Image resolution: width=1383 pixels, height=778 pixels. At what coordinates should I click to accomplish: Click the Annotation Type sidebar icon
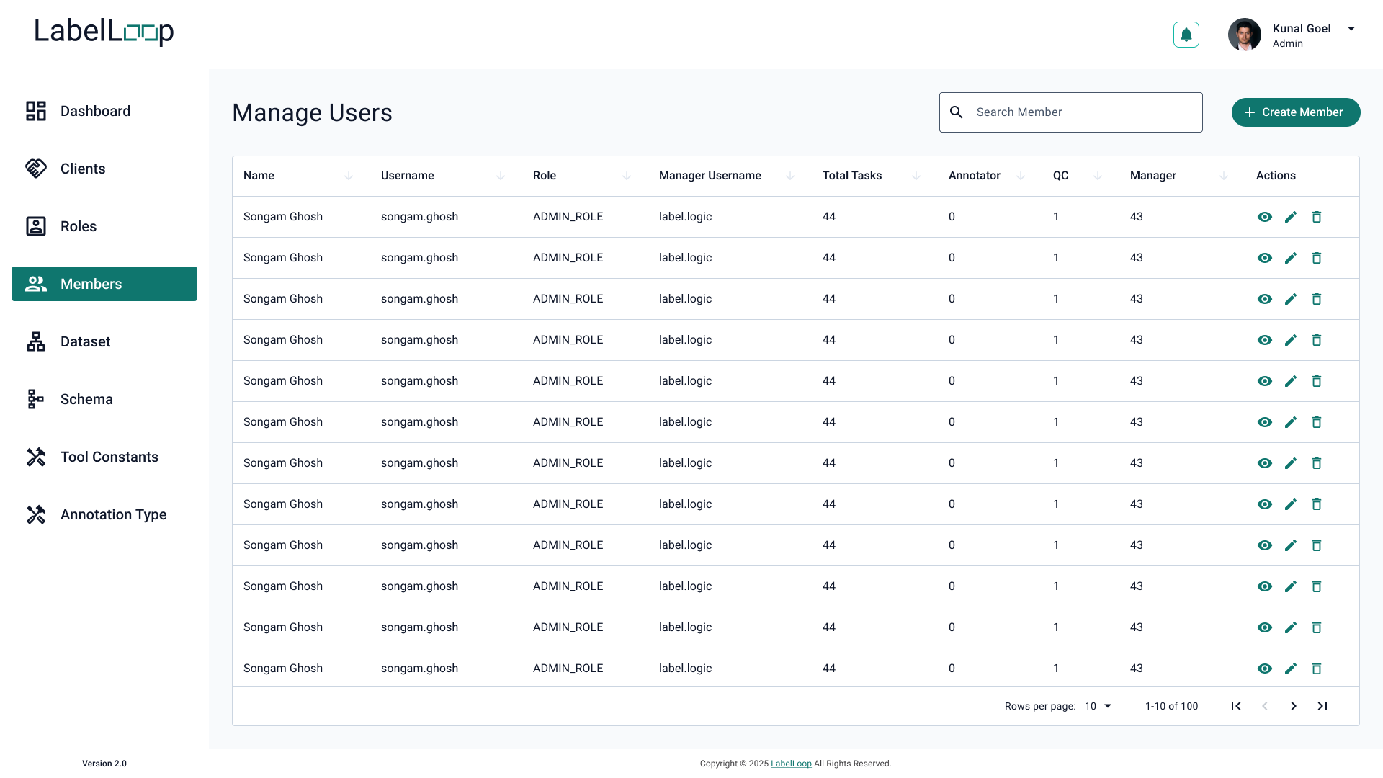pyautogui.click(x=36, y=514)
